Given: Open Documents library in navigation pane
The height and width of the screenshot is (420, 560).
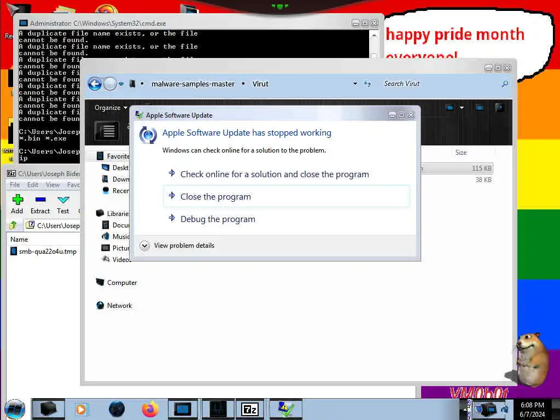Looking at the screenshot, I should pos(116,225).
